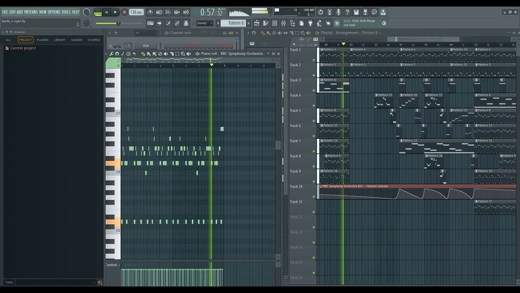
Task: Click the TAGS search field in Browser
Action: point(53,282)
